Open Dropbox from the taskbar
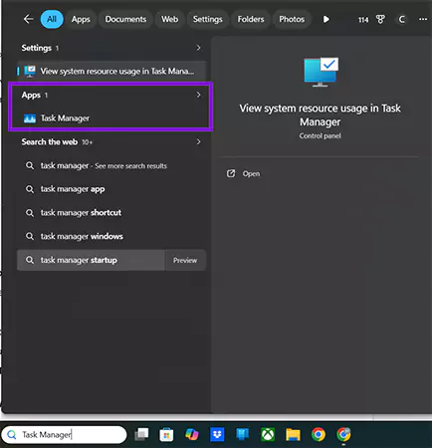432x448 pixels. pos(217,434)
